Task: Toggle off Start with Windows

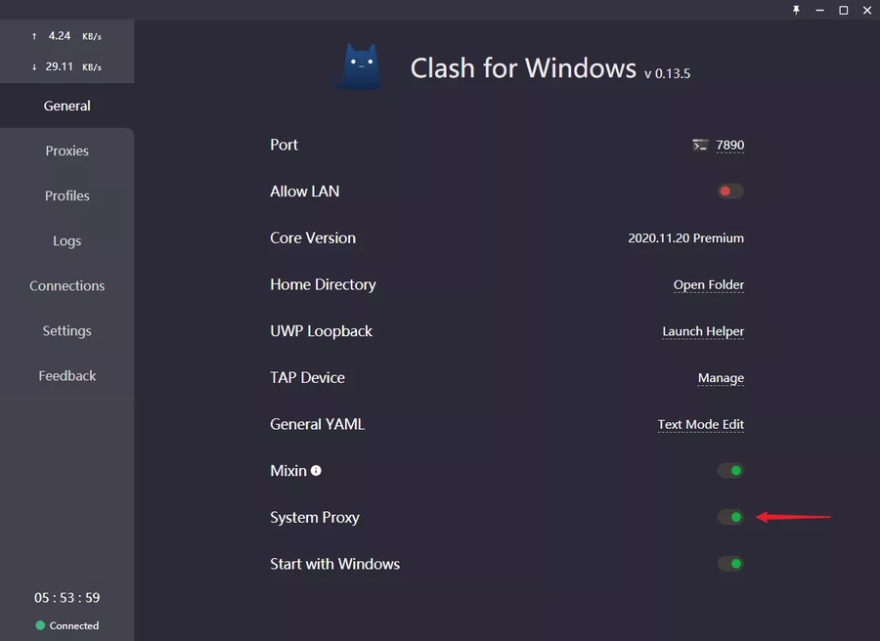Action: [730, 564]
